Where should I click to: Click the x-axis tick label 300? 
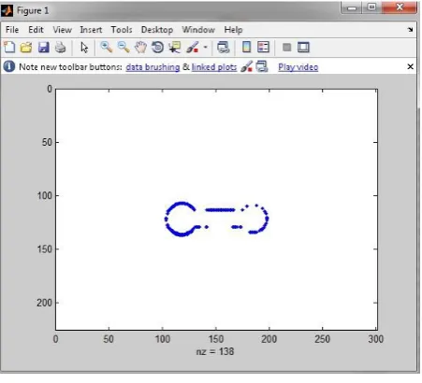(x=375, y=339)
